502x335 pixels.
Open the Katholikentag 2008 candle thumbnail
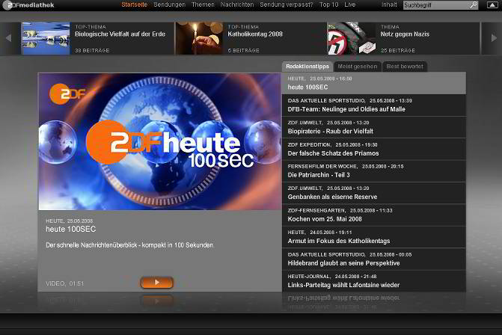click(x=199, y=38)
